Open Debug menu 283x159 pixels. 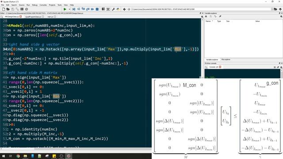coord(34,5)
